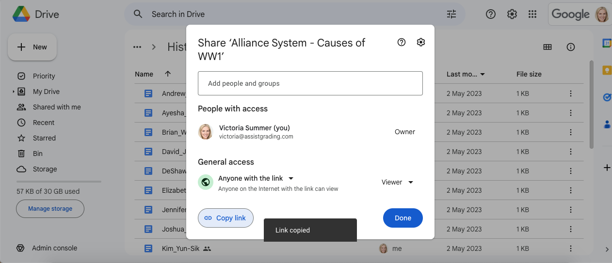Viewport: 612px width, 263px height.
Task: Click the Add people and groups field
Action: [x=310, y=83]
